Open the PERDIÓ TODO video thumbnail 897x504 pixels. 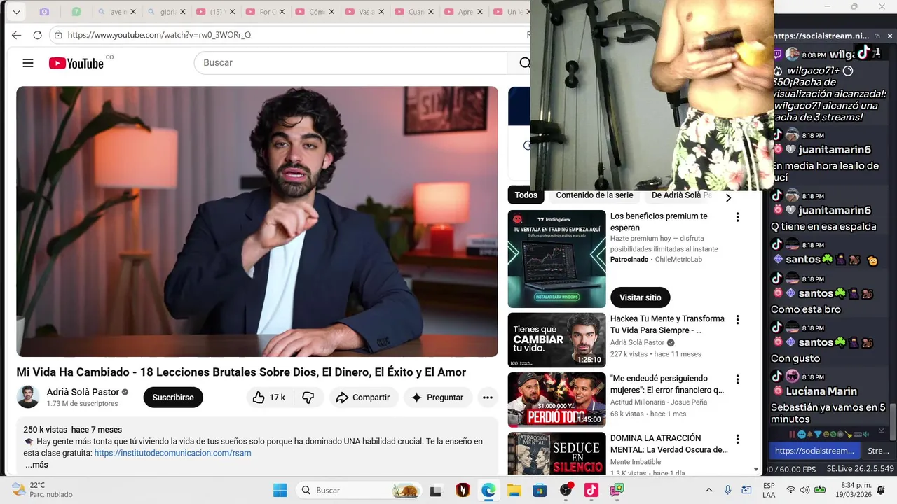coord(556,400)
